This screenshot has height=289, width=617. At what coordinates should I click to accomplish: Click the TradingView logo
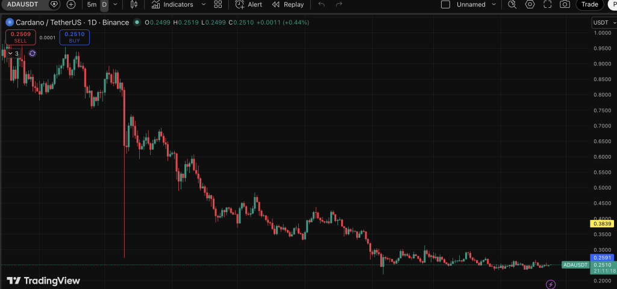coord(43,281)
